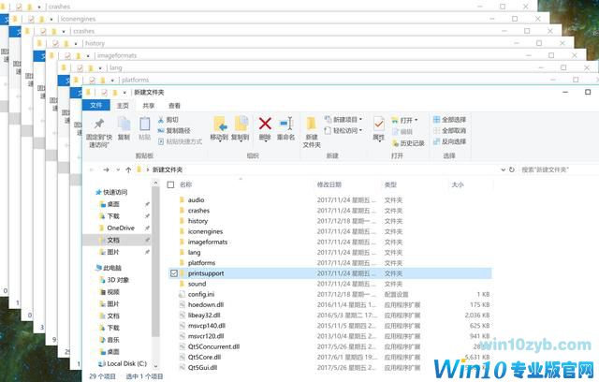This screenshot has height=382, width=599.
Task: Select the iconengines folder row
Action: coord(329,231)
